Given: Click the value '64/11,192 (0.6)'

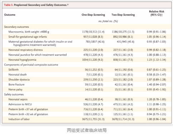Looking at the screenshot, I should click(x=124, y=70).
